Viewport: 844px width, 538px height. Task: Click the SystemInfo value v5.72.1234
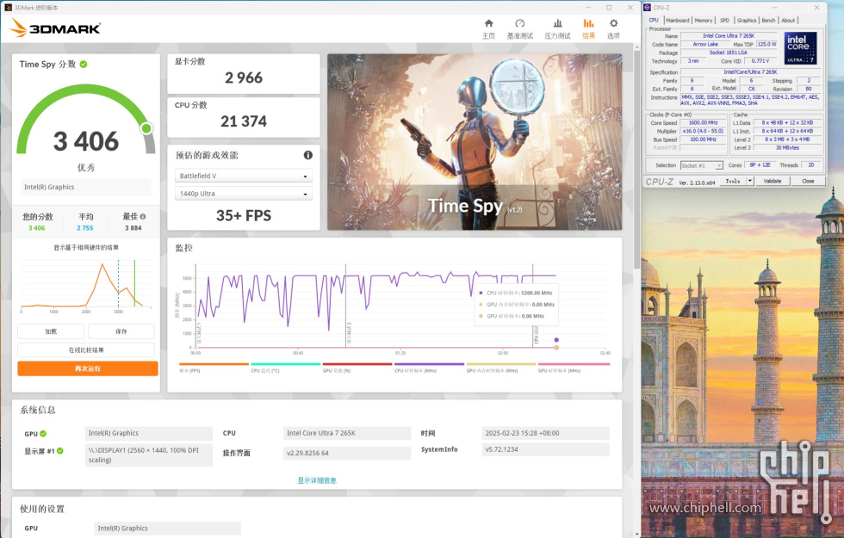pos(546,449)
